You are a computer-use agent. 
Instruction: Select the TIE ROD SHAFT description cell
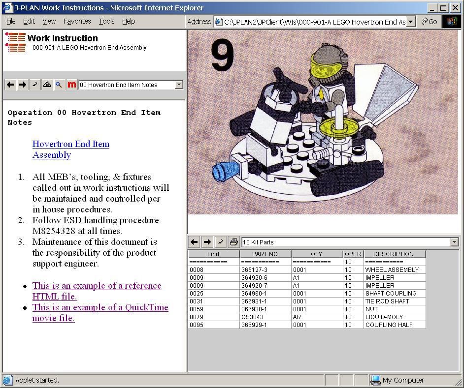pyautogui.click(x=395, y=301)
